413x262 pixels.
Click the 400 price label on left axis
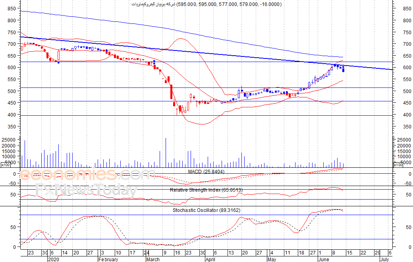12,115
